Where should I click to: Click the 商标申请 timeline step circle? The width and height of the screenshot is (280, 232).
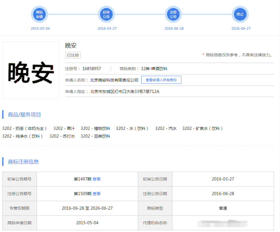click(x=39, y=14)
